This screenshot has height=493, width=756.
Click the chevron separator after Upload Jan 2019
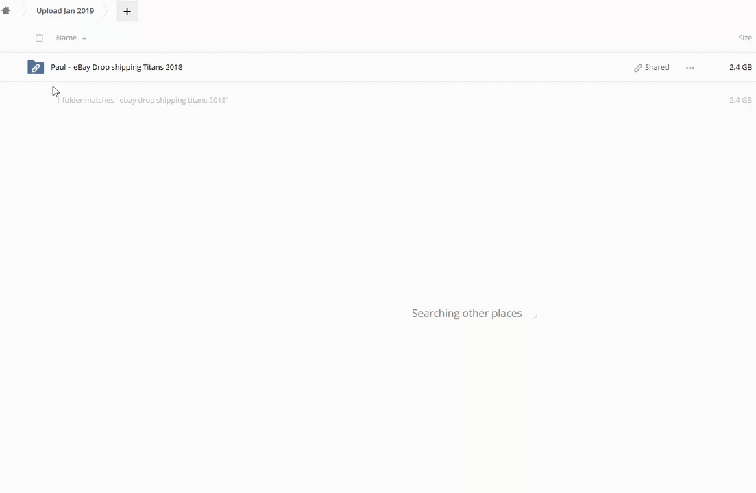pos(106,11)
